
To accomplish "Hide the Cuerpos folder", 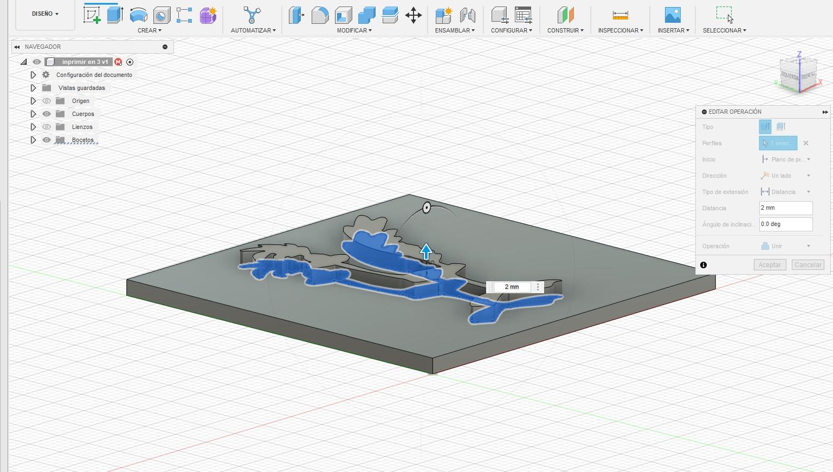I will pyautogui.click(x=47, y=114).
